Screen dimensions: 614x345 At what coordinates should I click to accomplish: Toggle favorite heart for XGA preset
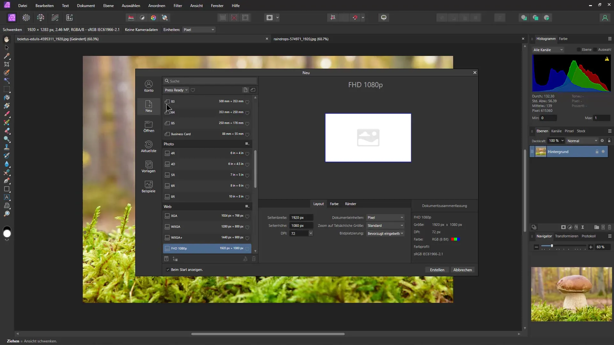[247, 216]
